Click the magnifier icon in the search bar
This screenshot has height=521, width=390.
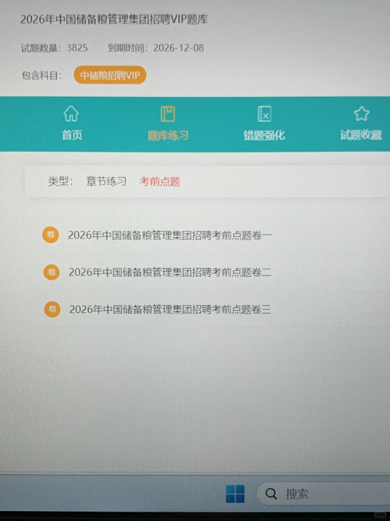tap(270, 494)
